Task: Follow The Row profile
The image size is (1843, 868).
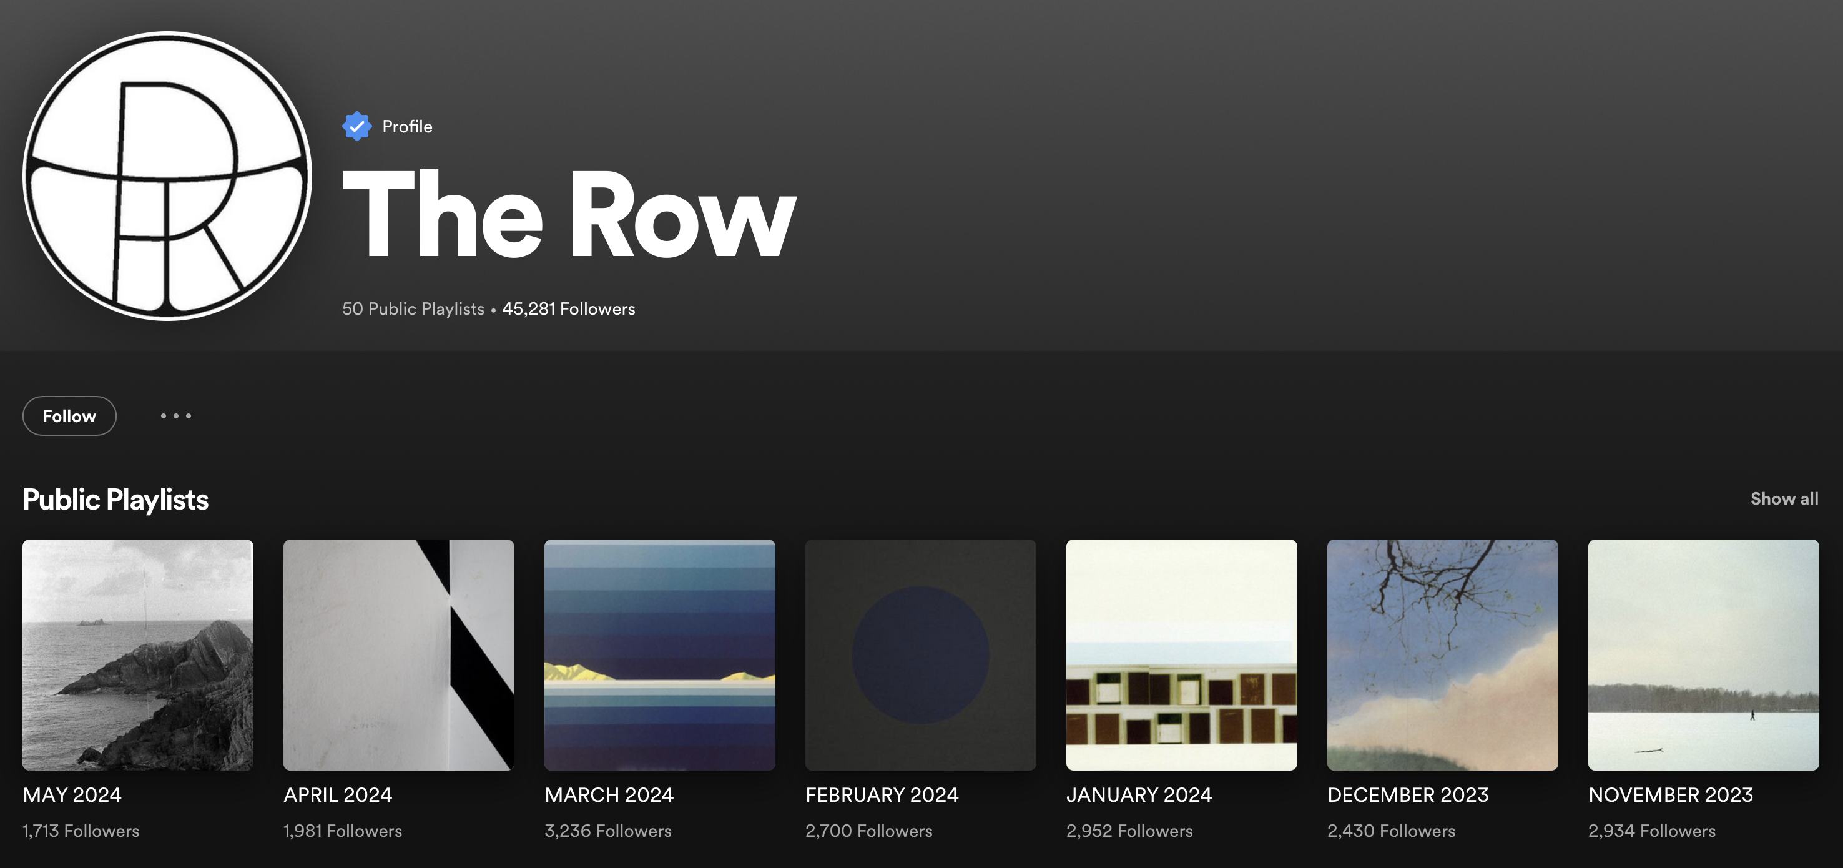Action: pyautogui.click(x=69, y=416)
